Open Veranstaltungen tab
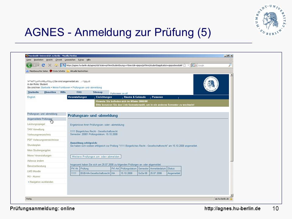292x219 pixels. point(77,97)
